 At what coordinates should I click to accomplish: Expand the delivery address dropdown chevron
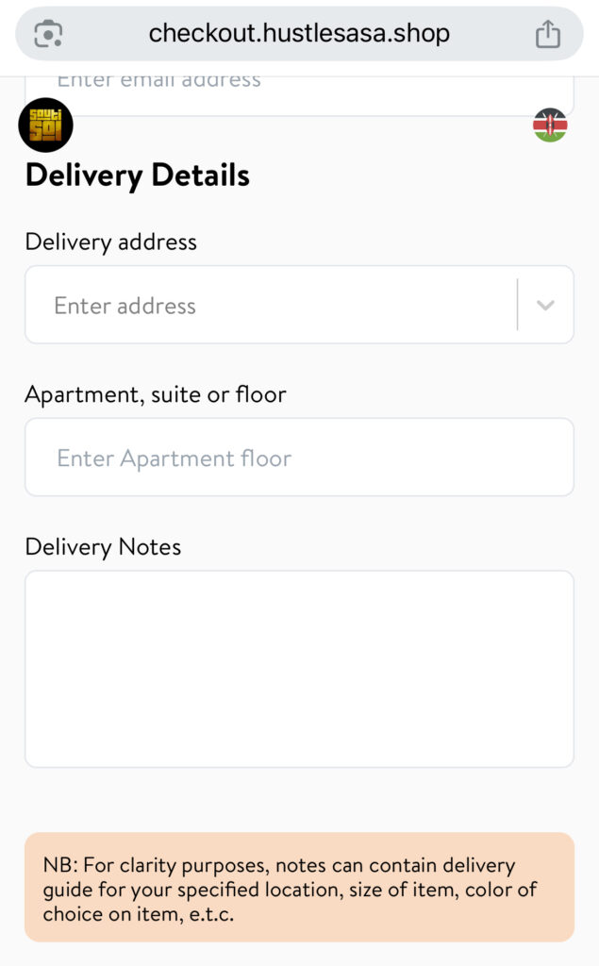(x=545, y=305)
